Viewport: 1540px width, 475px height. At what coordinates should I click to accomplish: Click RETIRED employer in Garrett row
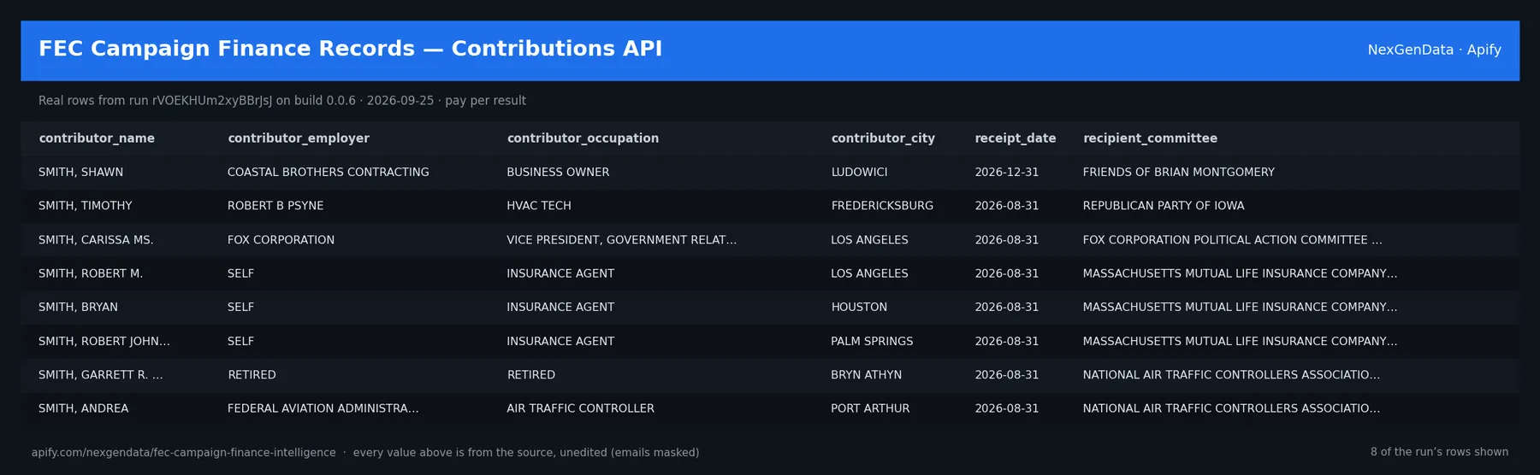click(252, 375)
